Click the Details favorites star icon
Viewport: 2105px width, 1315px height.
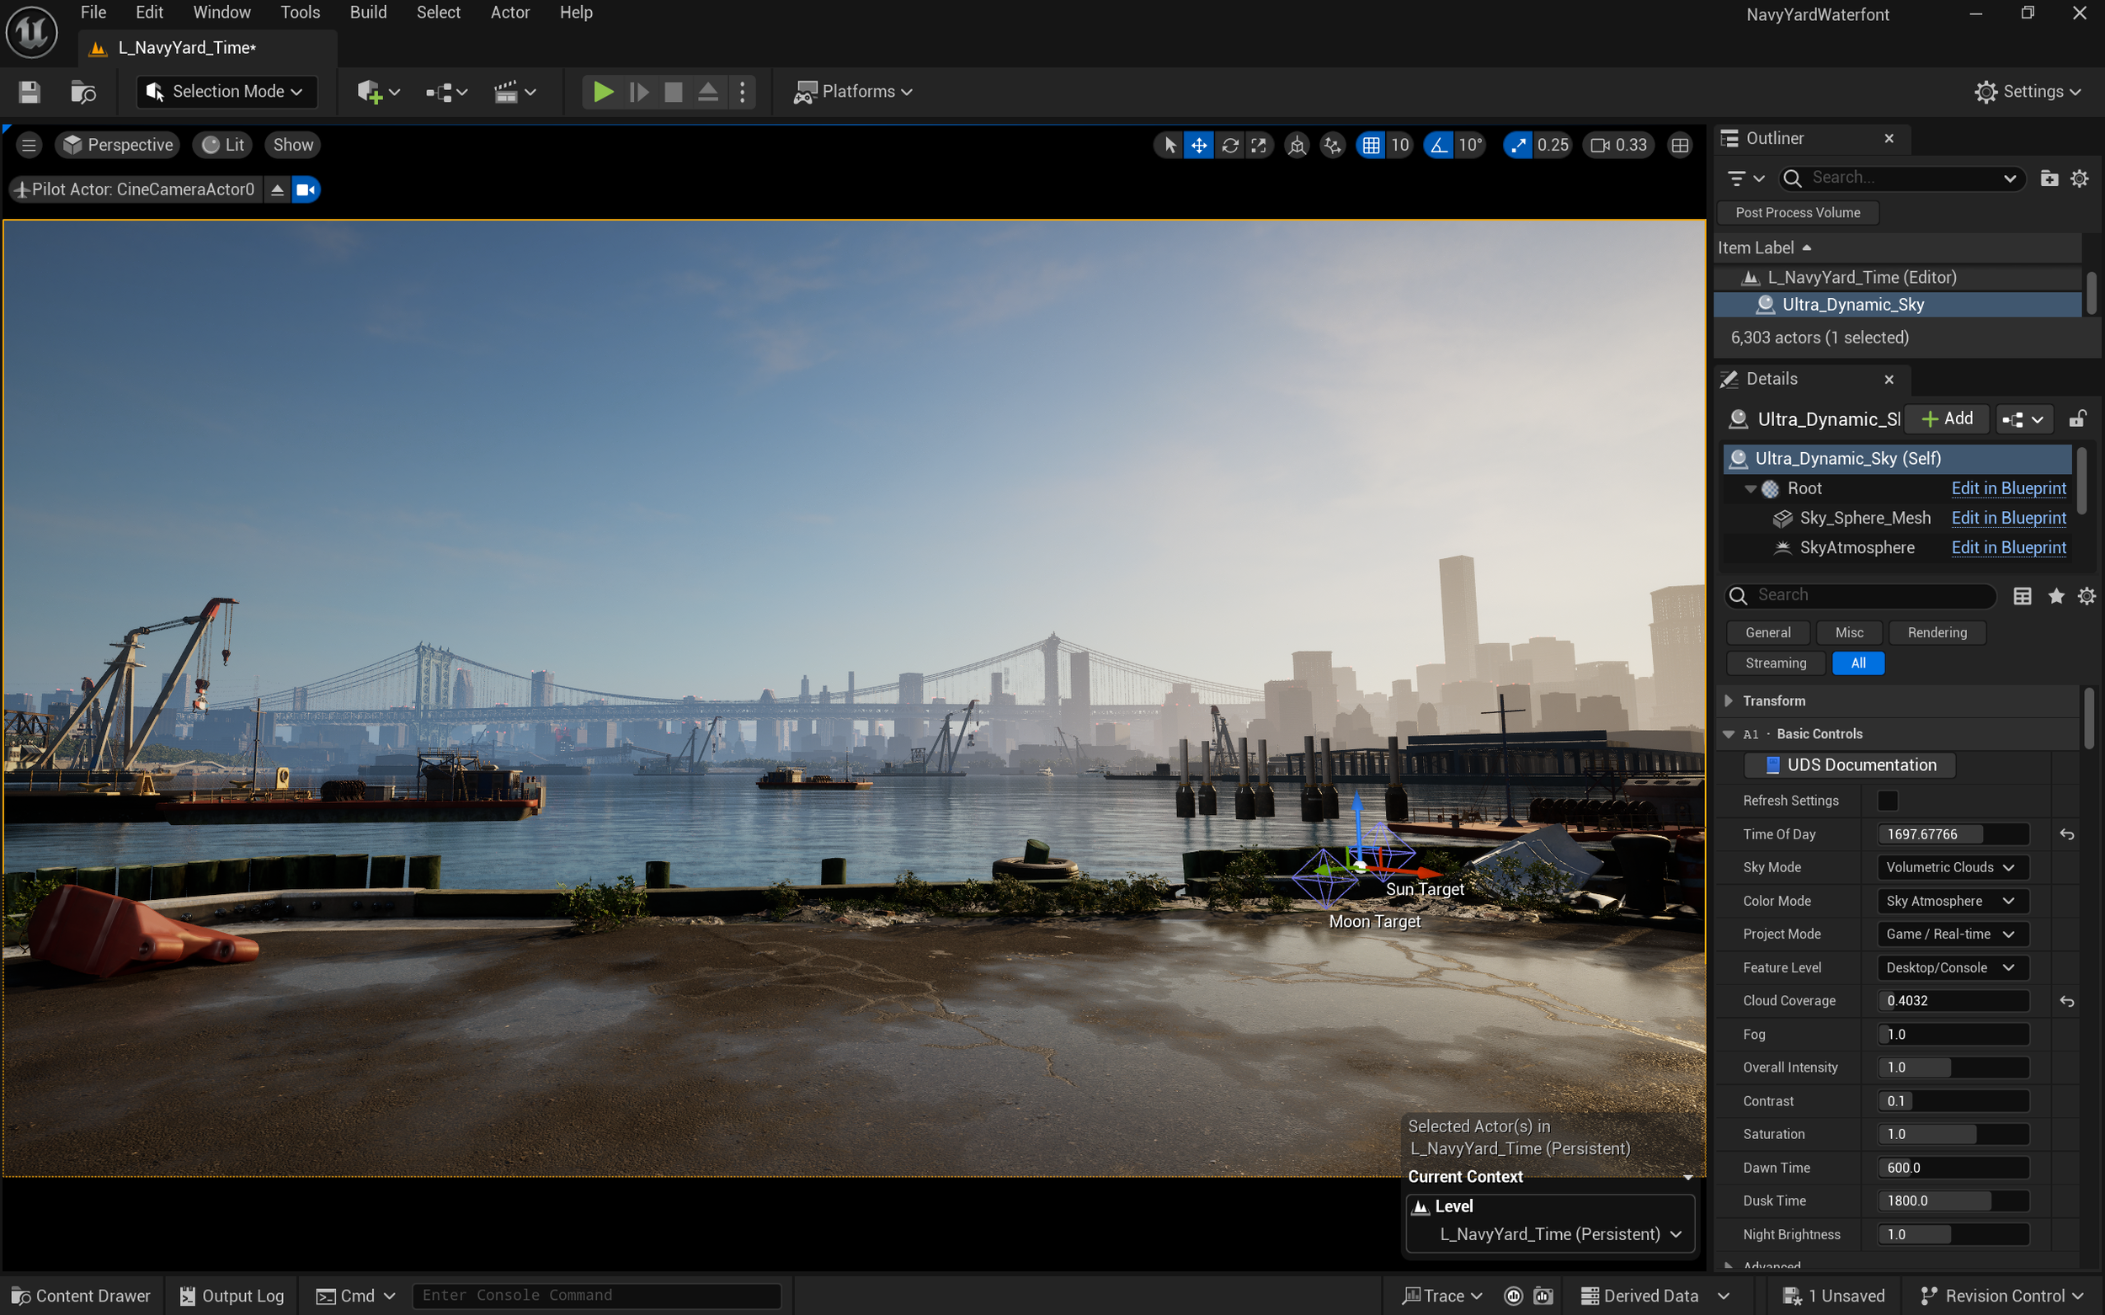pos(2055,596)
